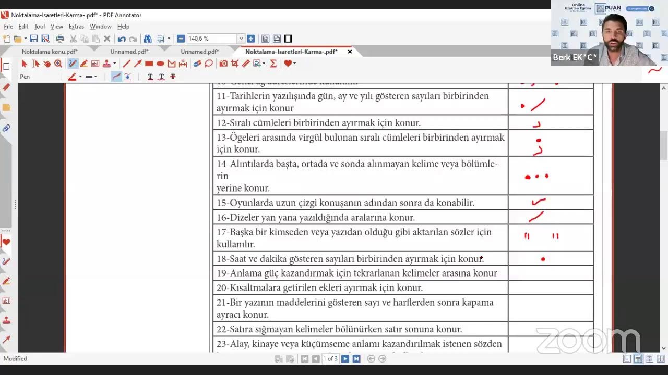This screenshot has height=375, width=668.
Task: Open the File menu
Action: (x=8, y=27)
